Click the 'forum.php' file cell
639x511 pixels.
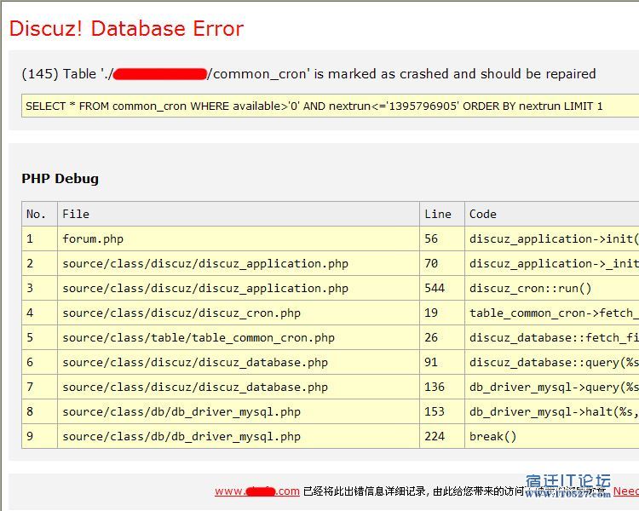pos(239,238)
